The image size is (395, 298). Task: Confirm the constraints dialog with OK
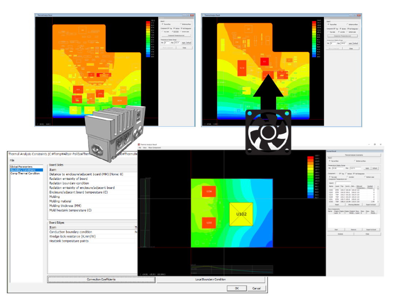(237, 288)
